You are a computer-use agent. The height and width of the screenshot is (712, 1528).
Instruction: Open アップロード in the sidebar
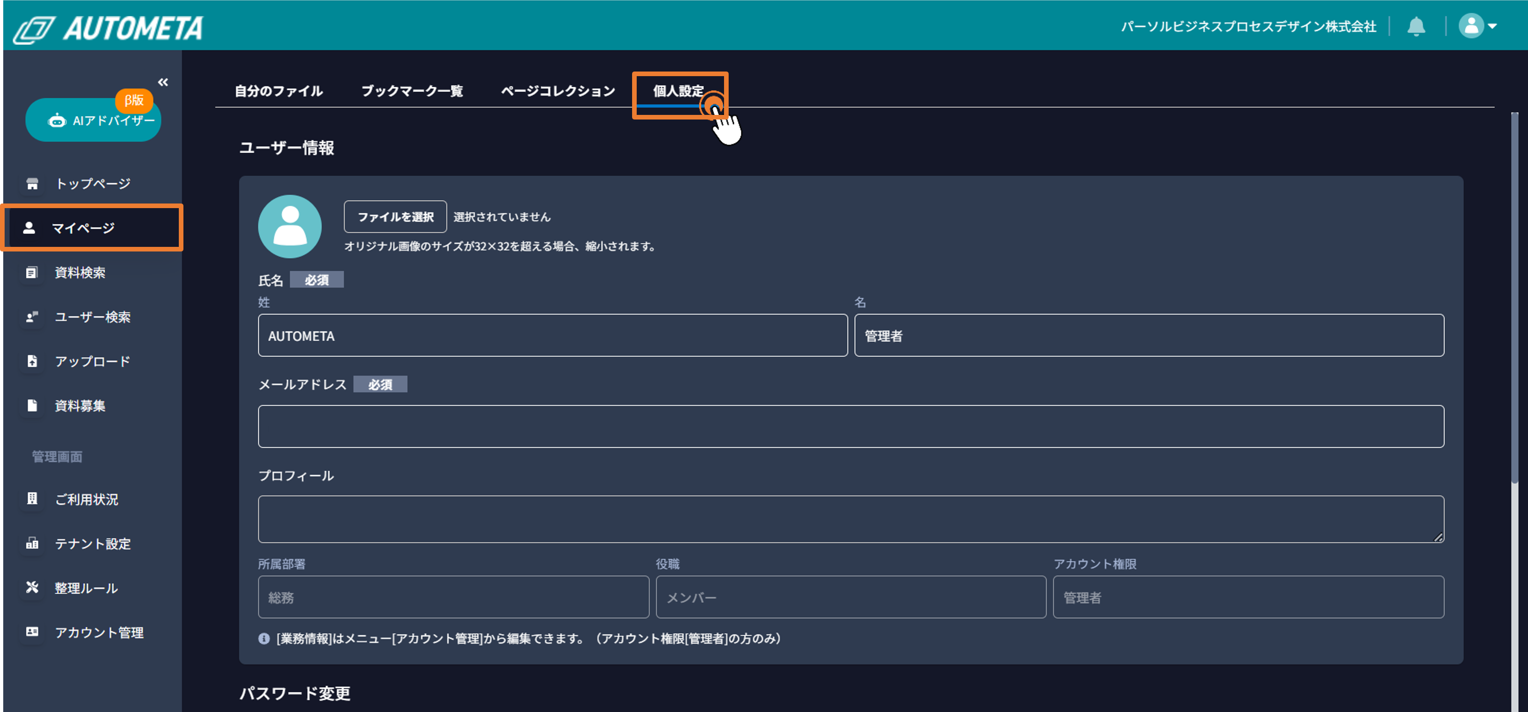coord(92,361)
